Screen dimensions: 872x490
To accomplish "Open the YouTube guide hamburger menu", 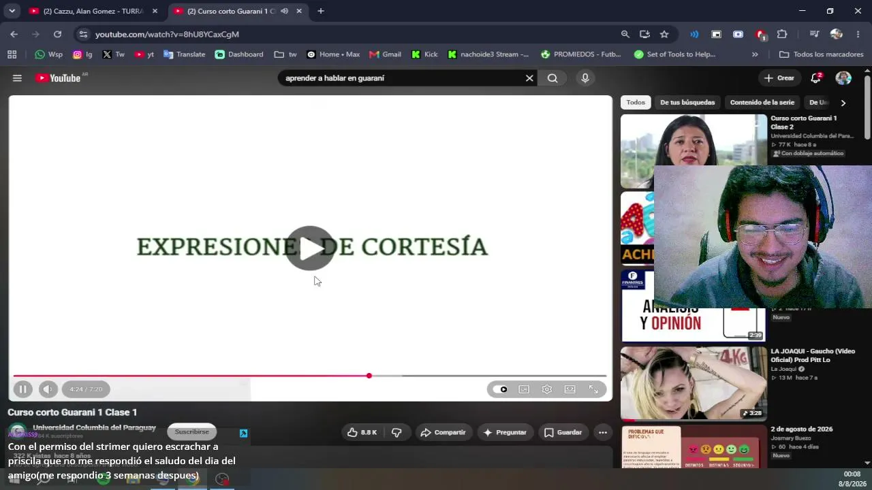I will point(17,78).
